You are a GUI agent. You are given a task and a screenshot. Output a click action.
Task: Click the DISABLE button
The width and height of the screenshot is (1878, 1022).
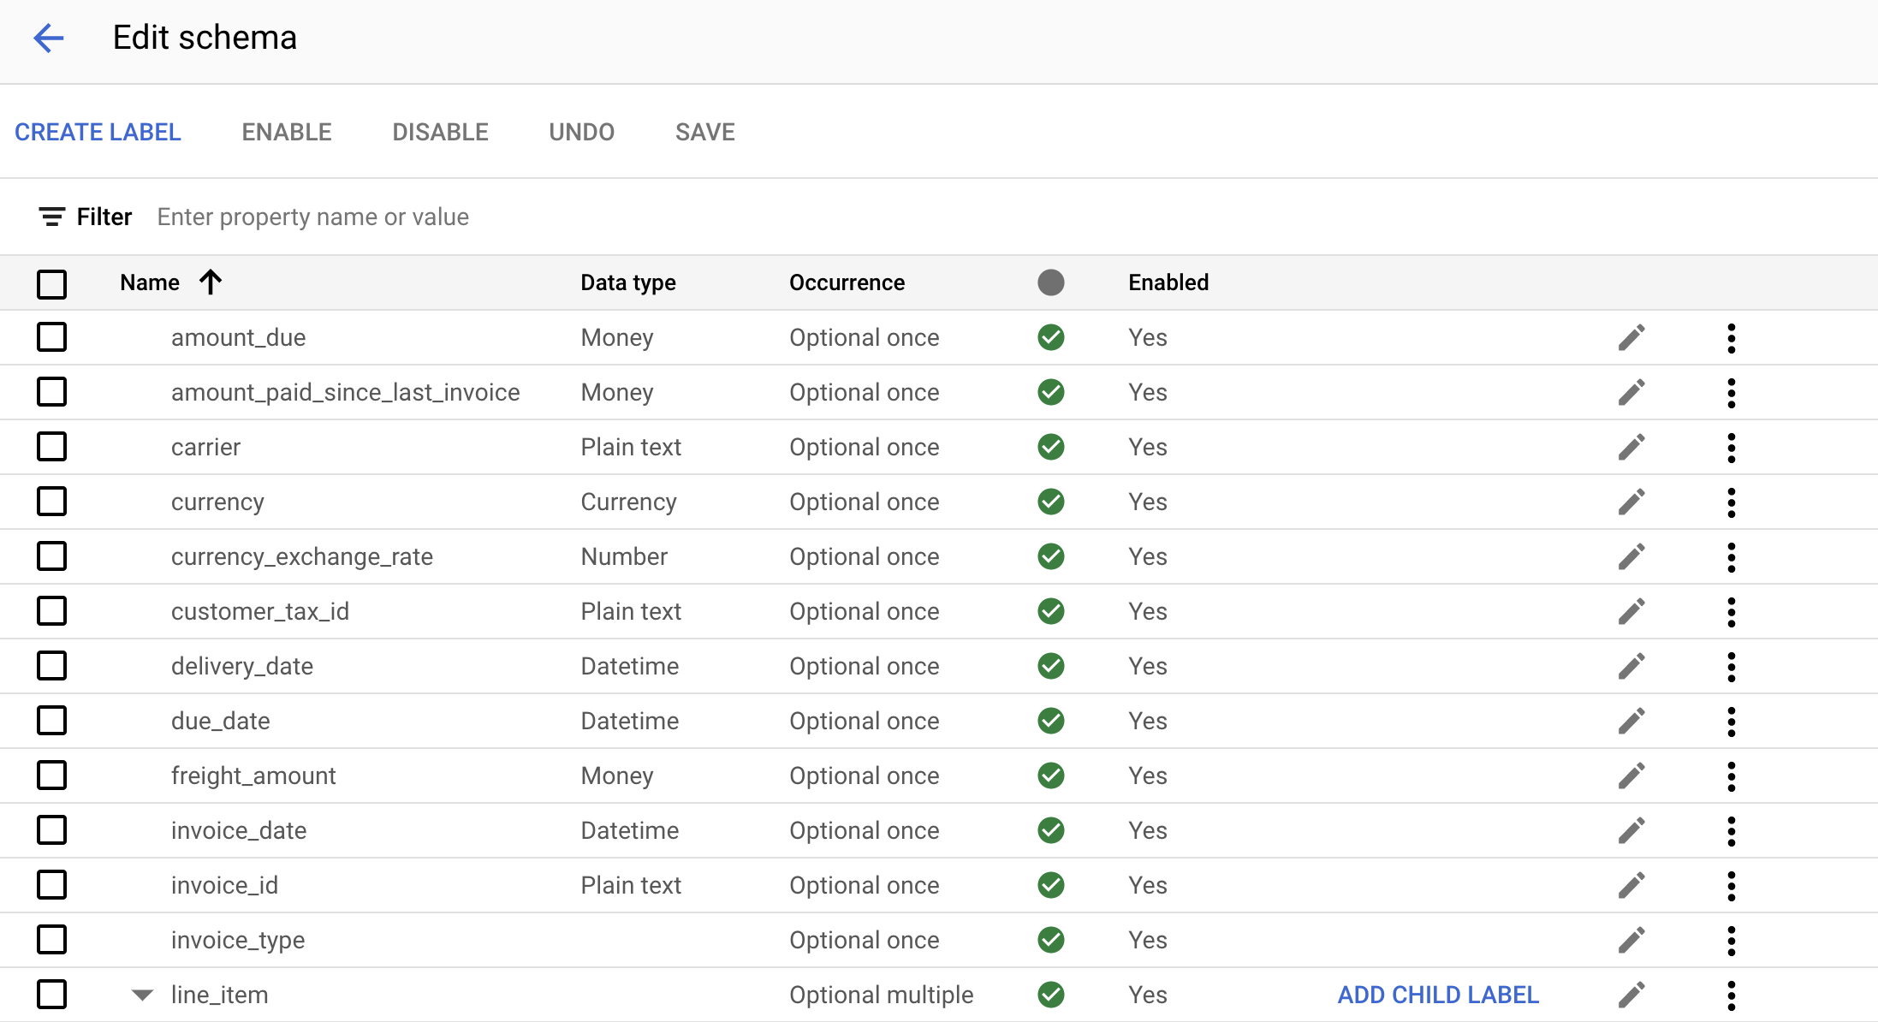[440, 132]
